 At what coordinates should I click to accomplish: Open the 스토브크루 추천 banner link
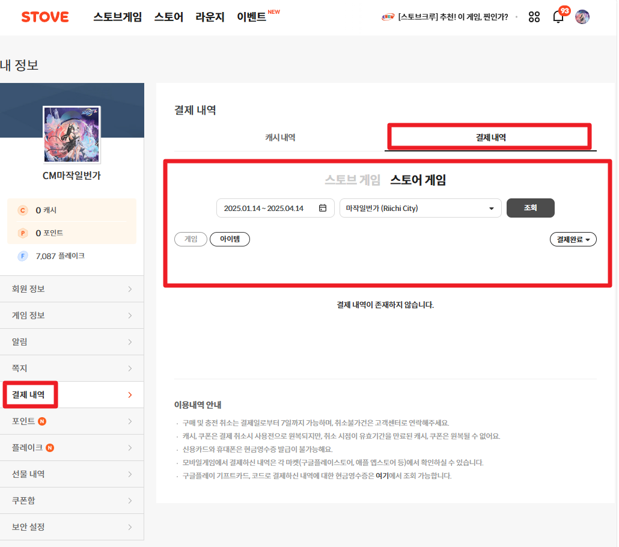pos(453,17)
